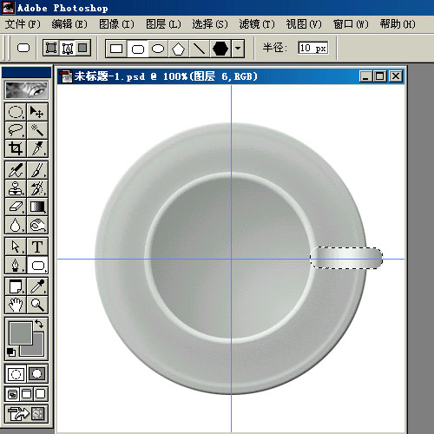This screenshot has height=434, width=434.
Task: Select the Magic Wand tool
Action: 37,130
